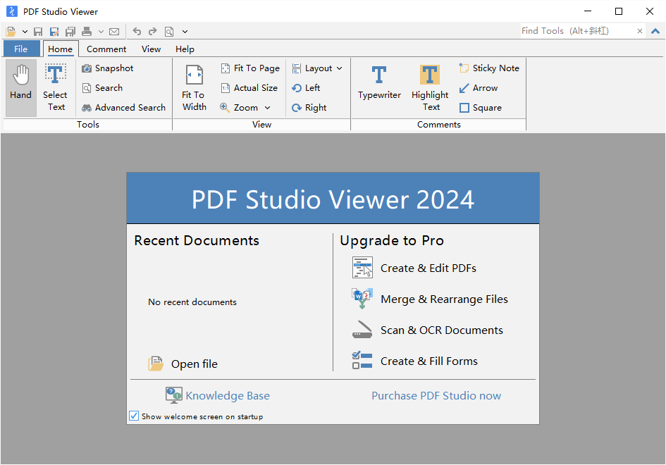Switch to the View tab
This screenshot has height=465, width=666.
tap(152, 49)
